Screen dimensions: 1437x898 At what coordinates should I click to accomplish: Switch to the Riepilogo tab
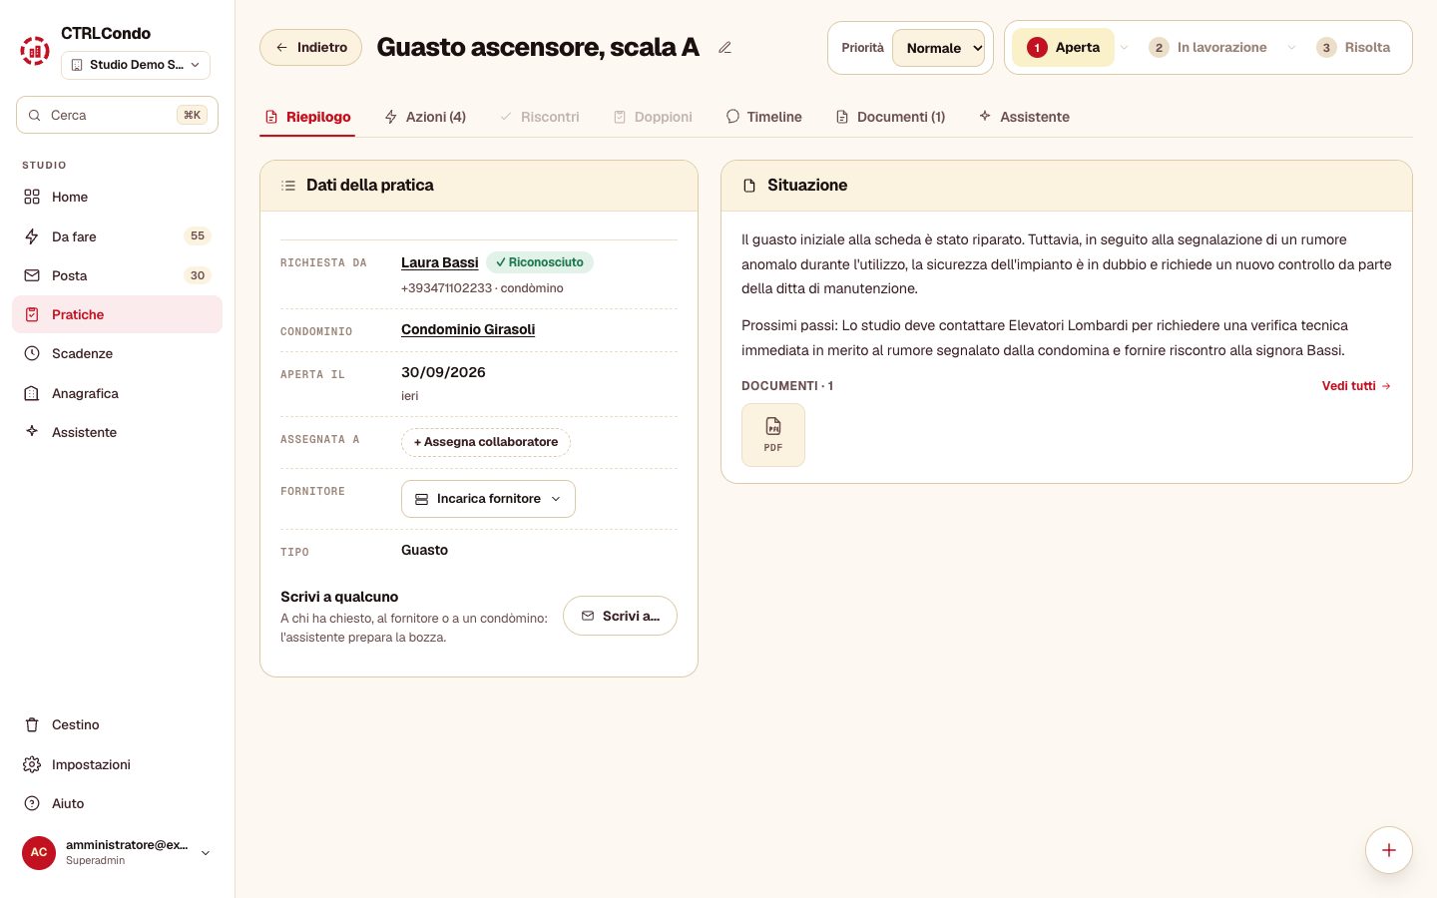point(307,117)
